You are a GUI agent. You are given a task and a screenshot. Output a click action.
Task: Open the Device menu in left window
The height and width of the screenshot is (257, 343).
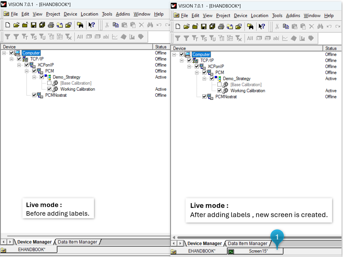(70, 14)
